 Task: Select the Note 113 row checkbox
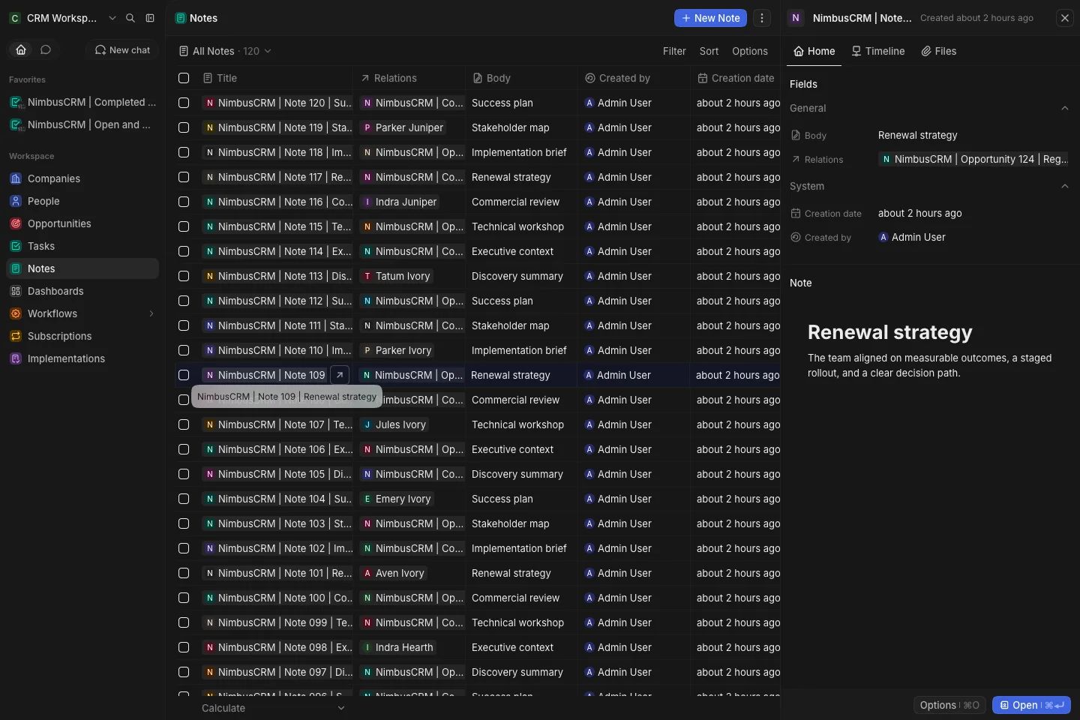184,276
